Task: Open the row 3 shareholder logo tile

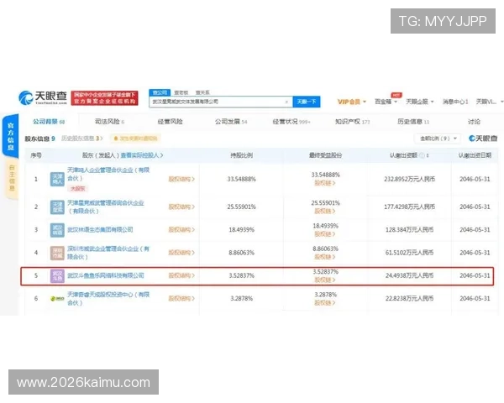Action: (x=57, y=230)
